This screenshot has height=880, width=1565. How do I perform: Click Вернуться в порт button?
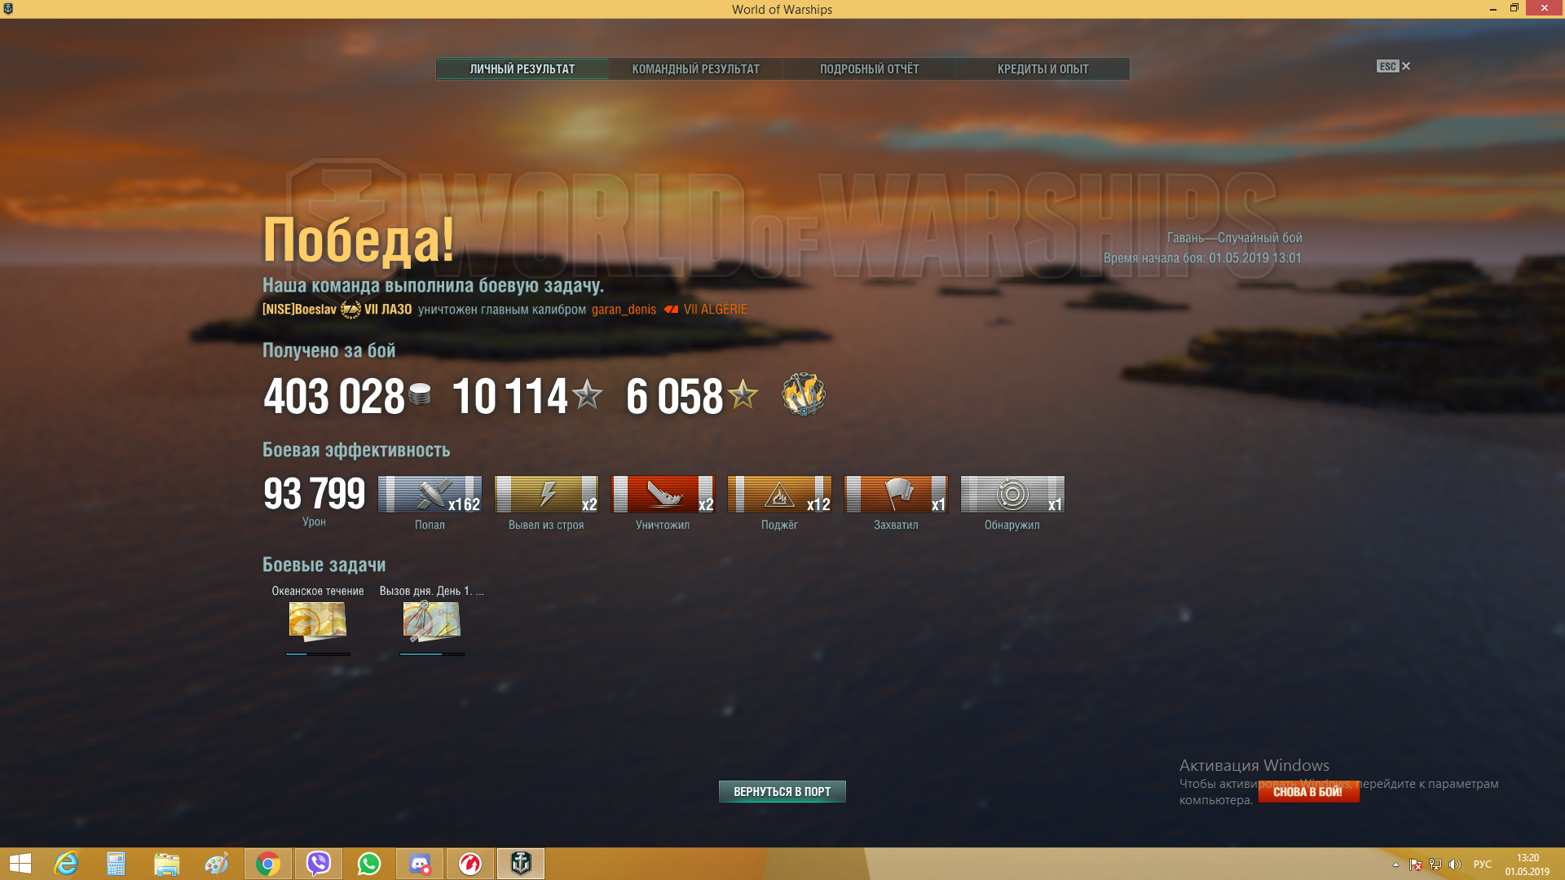(x=782, y=791)
